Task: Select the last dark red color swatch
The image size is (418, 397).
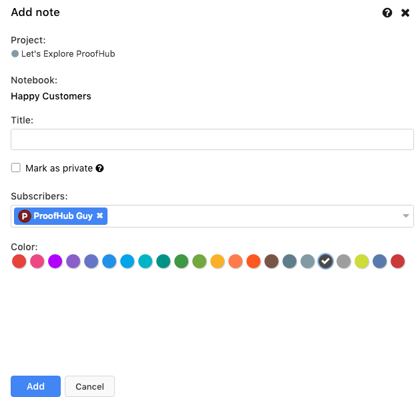Action: (x=398, y=261)
